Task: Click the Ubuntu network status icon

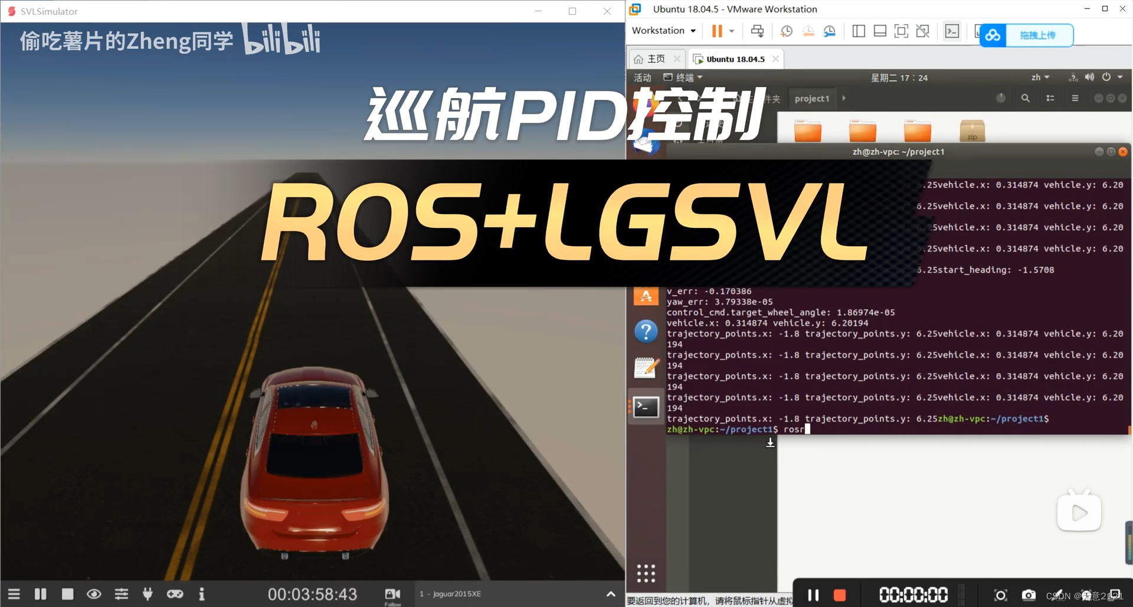Action: point(1073,78)
